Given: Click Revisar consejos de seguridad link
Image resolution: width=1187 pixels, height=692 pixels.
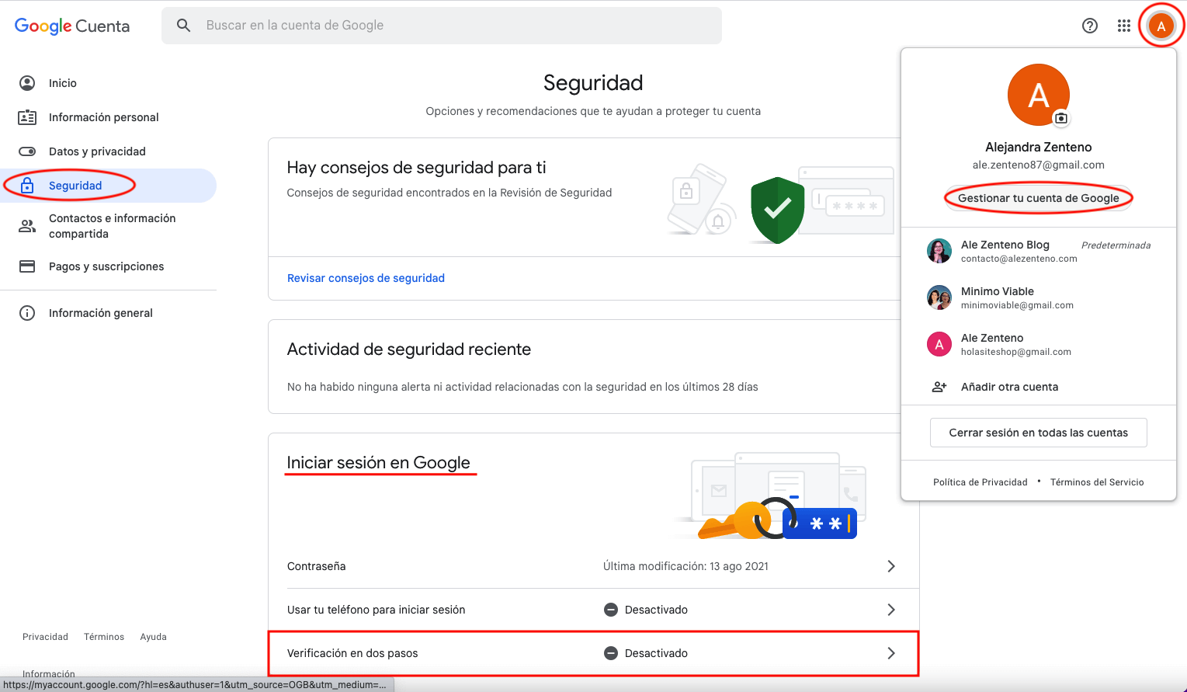Looking at the screenshot, I should pyautogui.click(x=366, y=278).
